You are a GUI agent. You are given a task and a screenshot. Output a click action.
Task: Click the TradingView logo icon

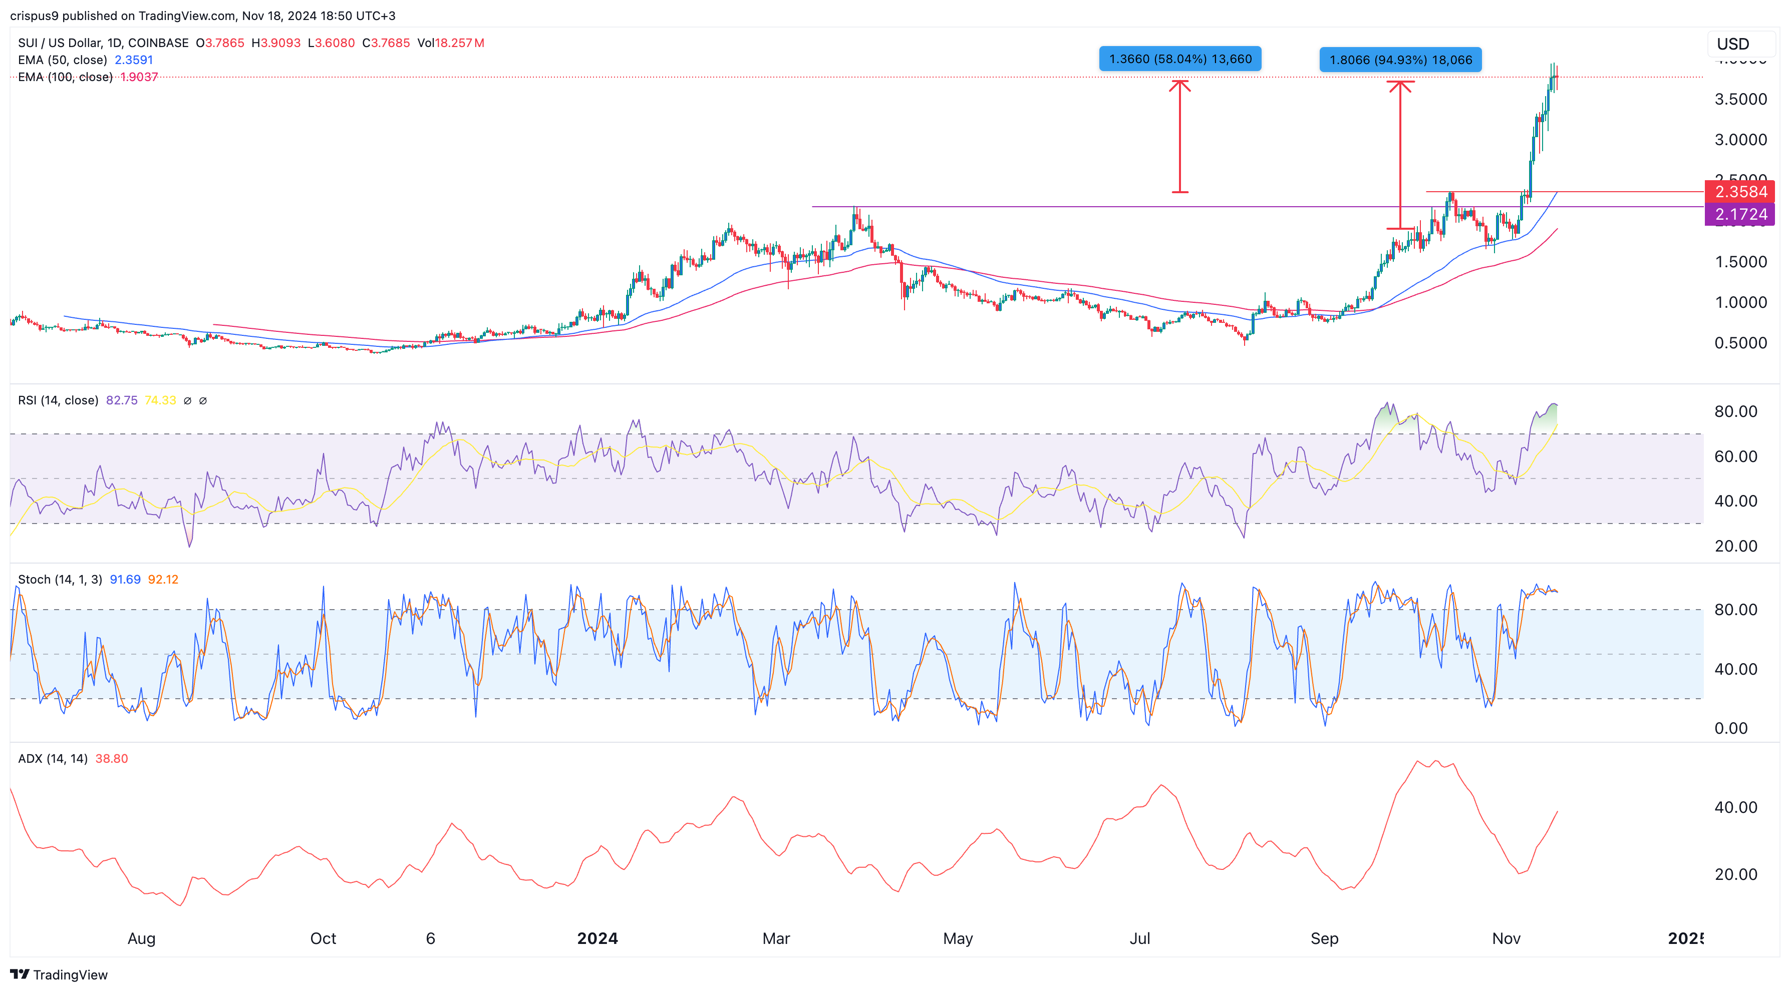20,974
